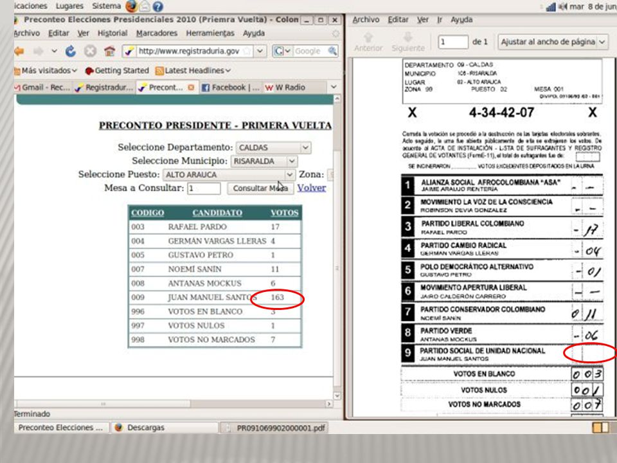Click Firefox URL address field
The width and height of the screenshot is (617, 463).
188,51
